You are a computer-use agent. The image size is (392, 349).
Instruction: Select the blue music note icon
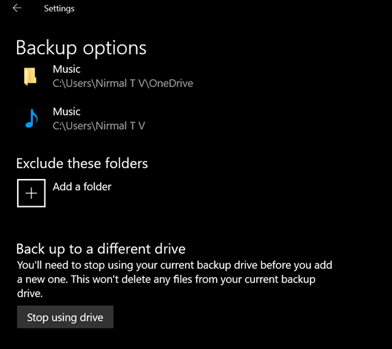click(x=32, y=119)
